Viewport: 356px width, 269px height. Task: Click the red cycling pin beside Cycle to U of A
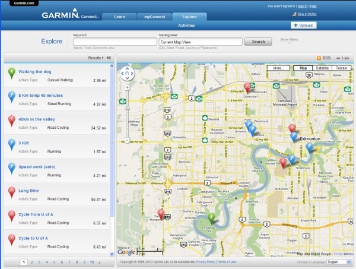click(x=12, y=240)
